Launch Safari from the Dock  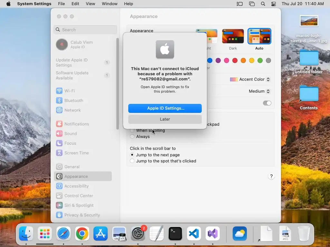63,233
